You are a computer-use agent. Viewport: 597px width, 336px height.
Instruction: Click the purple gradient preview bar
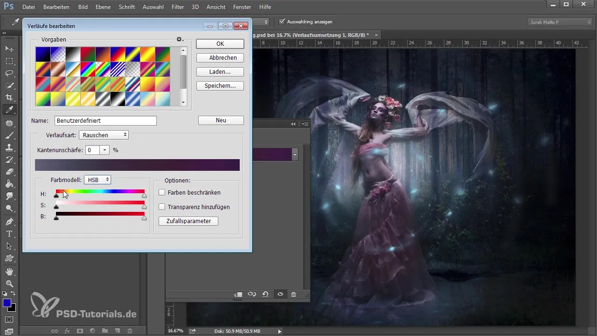click(137, 165)
